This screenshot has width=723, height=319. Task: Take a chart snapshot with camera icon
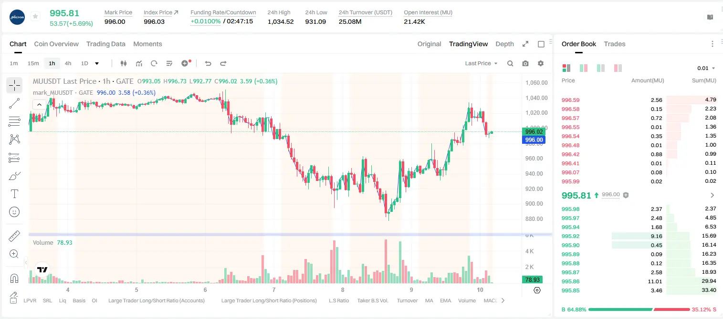(x=525, y=63)
